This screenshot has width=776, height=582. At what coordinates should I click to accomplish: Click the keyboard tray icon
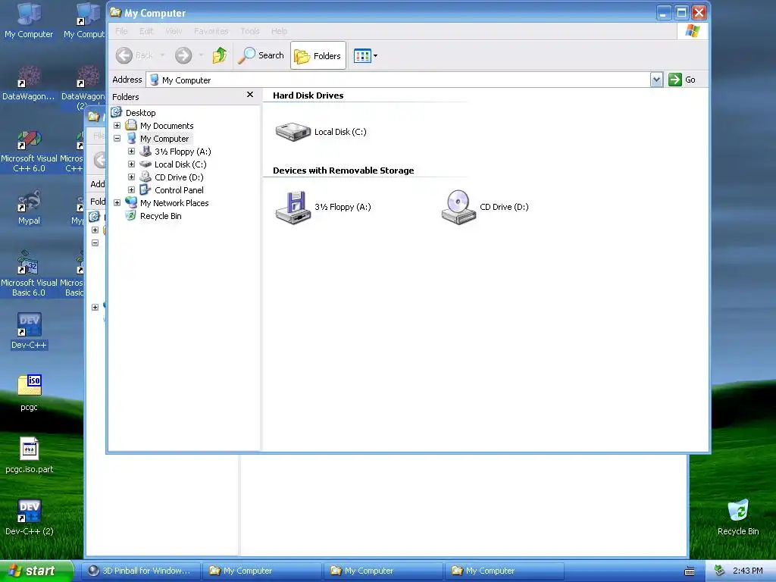pyautogui.click(x=690, y=571)
